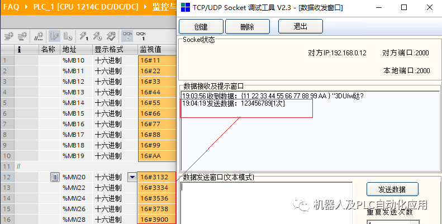Click monitor value 16#3132
442x224 pixels.
(x=157, y=177)
